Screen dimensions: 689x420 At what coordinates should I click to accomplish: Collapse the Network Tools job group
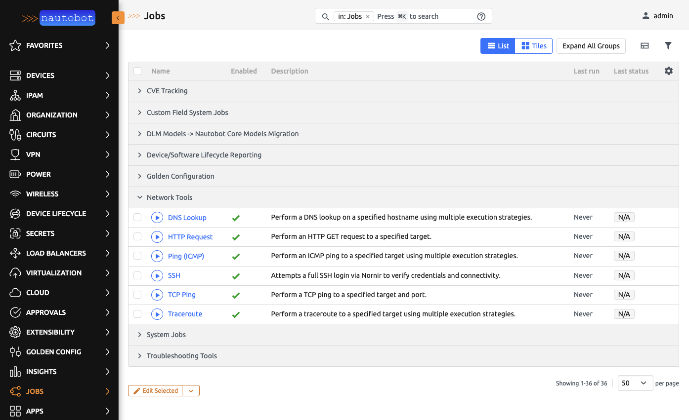[169, 197]
